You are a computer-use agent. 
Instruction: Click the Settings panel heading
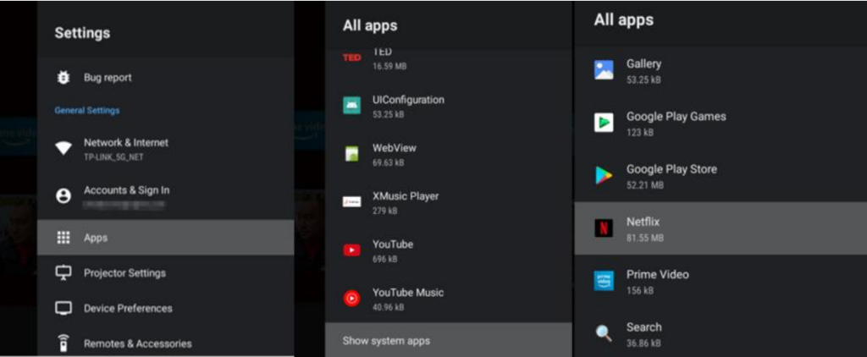click(x=82, y=33)
